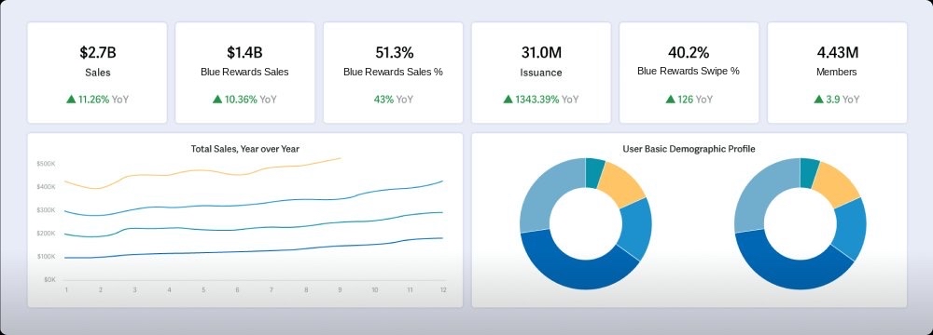Select the Blue Rewards Sales % label
933x335 pixels.
click(x=394, y=72)
